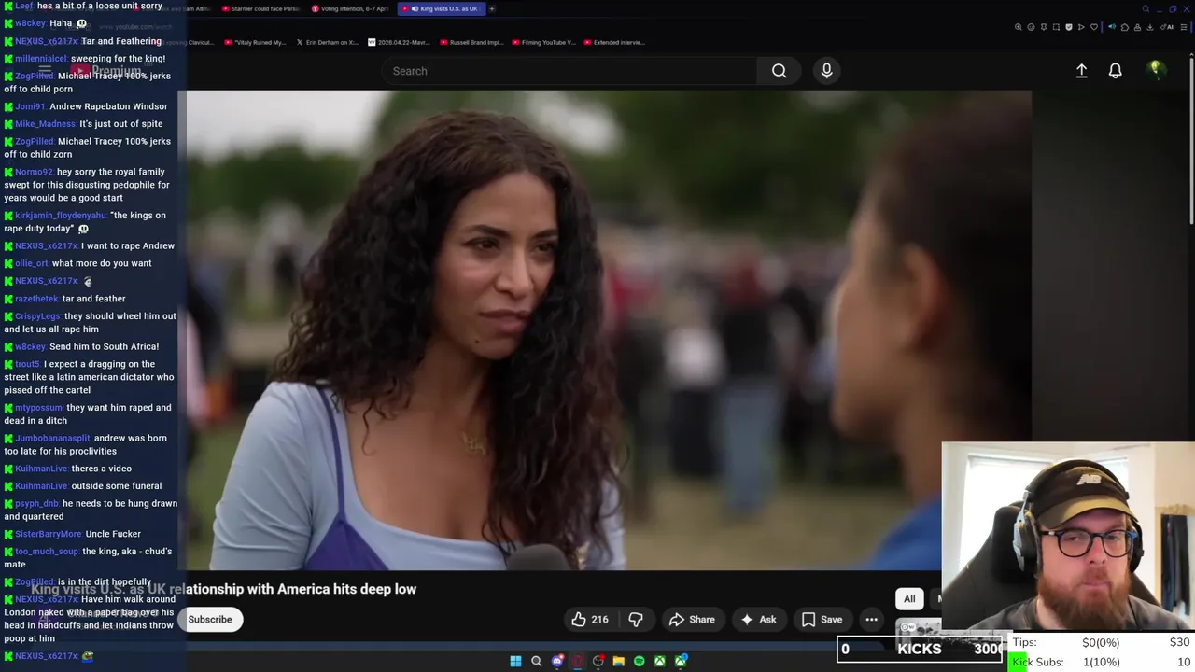Dislike the video with thumbs-down
The height and width of the screenshot is (672, 1195).
point(636,620)
